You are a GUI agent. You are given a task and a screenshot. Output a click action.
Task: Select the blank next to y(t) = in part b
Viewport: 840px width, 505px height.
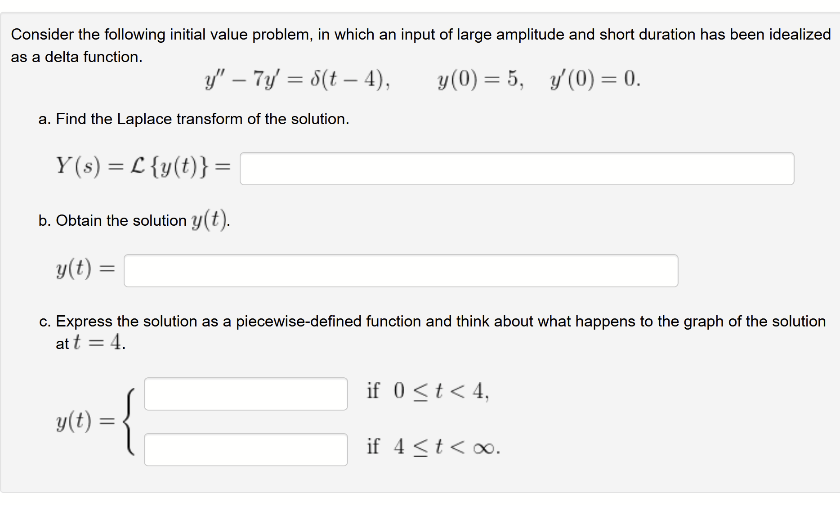coord(400,270)
